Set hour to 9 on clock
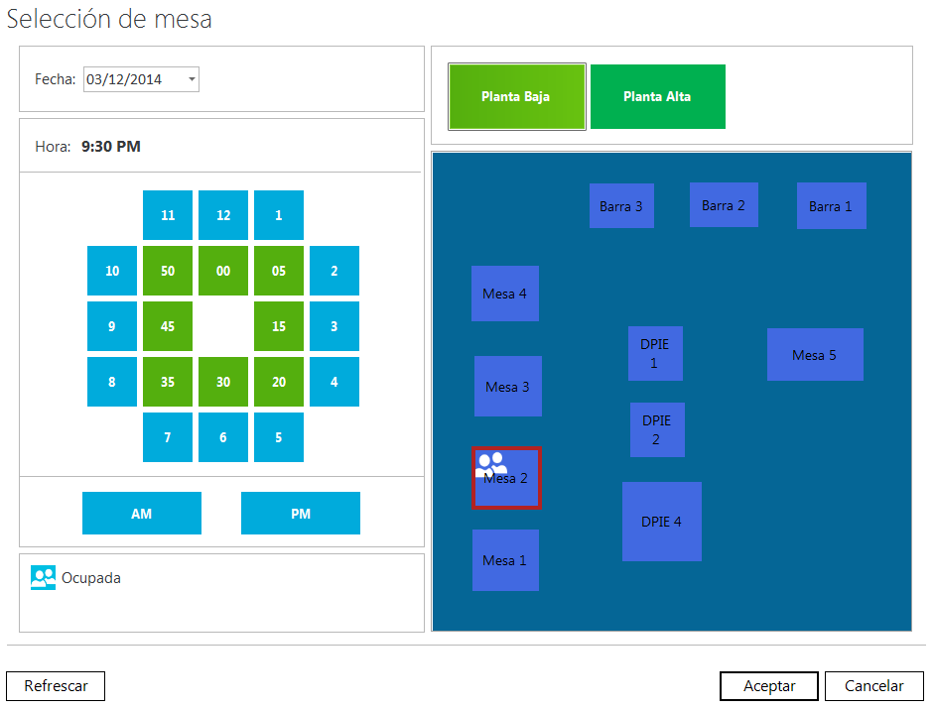 112,326
